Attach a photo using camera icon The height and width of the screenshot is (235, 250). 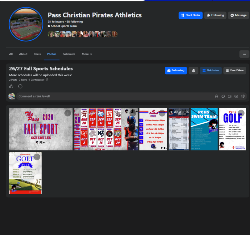[x=230, y=96]
